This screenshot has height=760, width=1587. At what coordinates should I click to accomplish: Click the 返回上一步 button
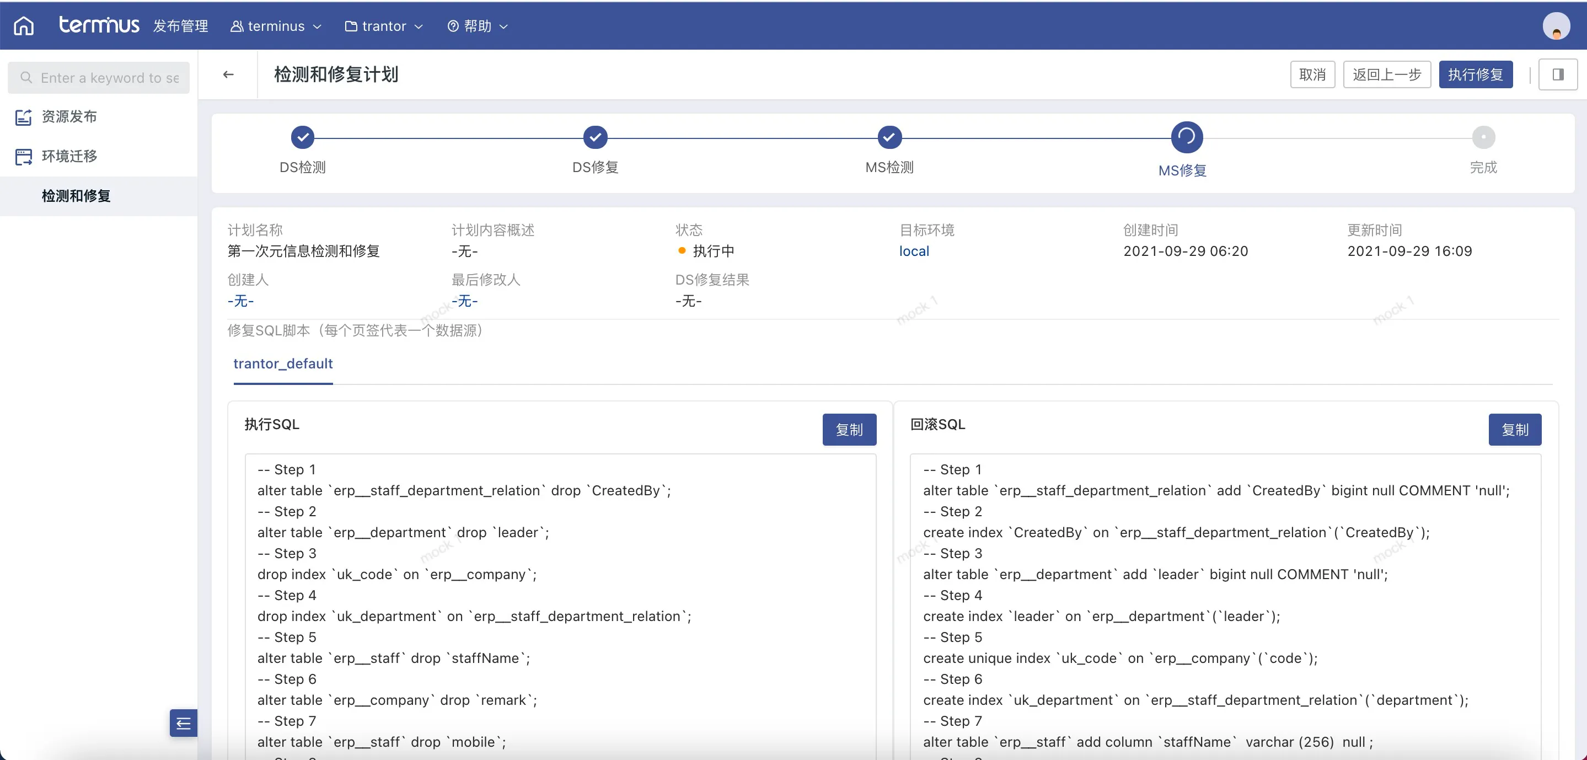(1387, 74)
